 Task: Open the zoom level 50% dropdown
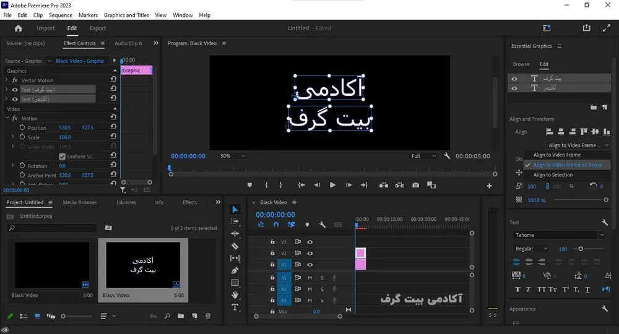232,156
